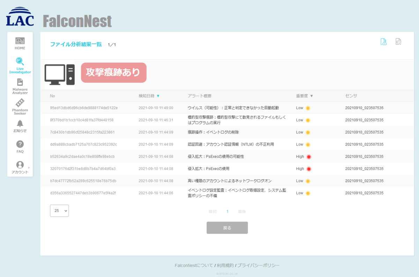Click the ファイル分析結果一覧 heading
This screenshot has height=277, width=419.
pos(76,44)
